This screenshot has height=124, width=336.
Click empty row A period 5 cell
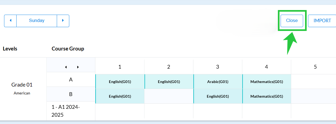coord(313,82)
